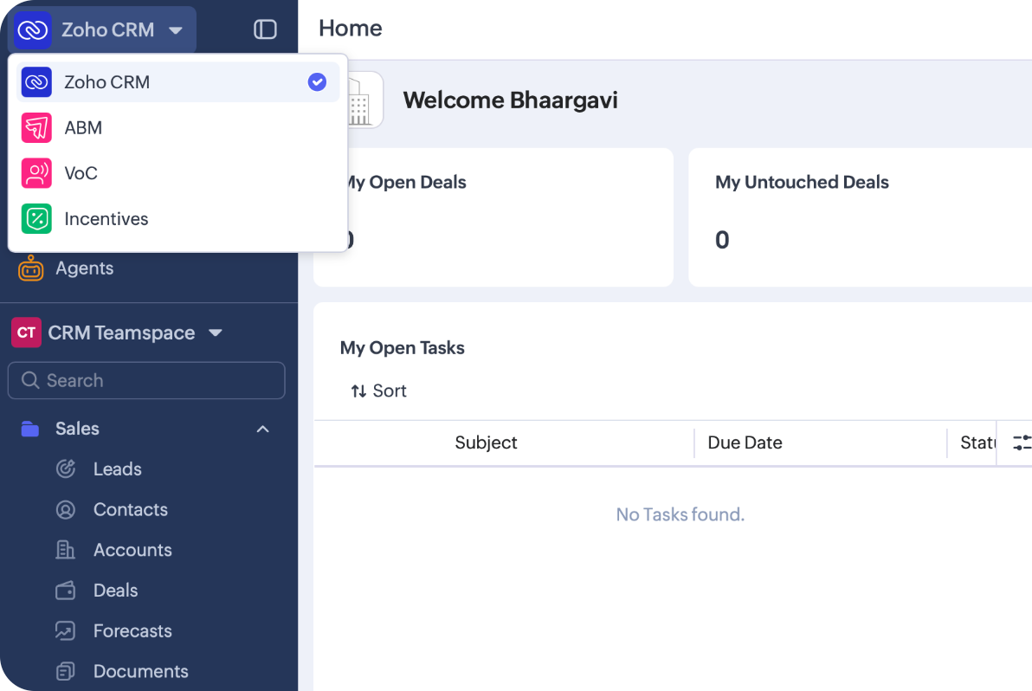This screenshot has width=1032, height=691.
Task: Click the Welcome Bhaargavi heading
Action: (x=510, y=100)
